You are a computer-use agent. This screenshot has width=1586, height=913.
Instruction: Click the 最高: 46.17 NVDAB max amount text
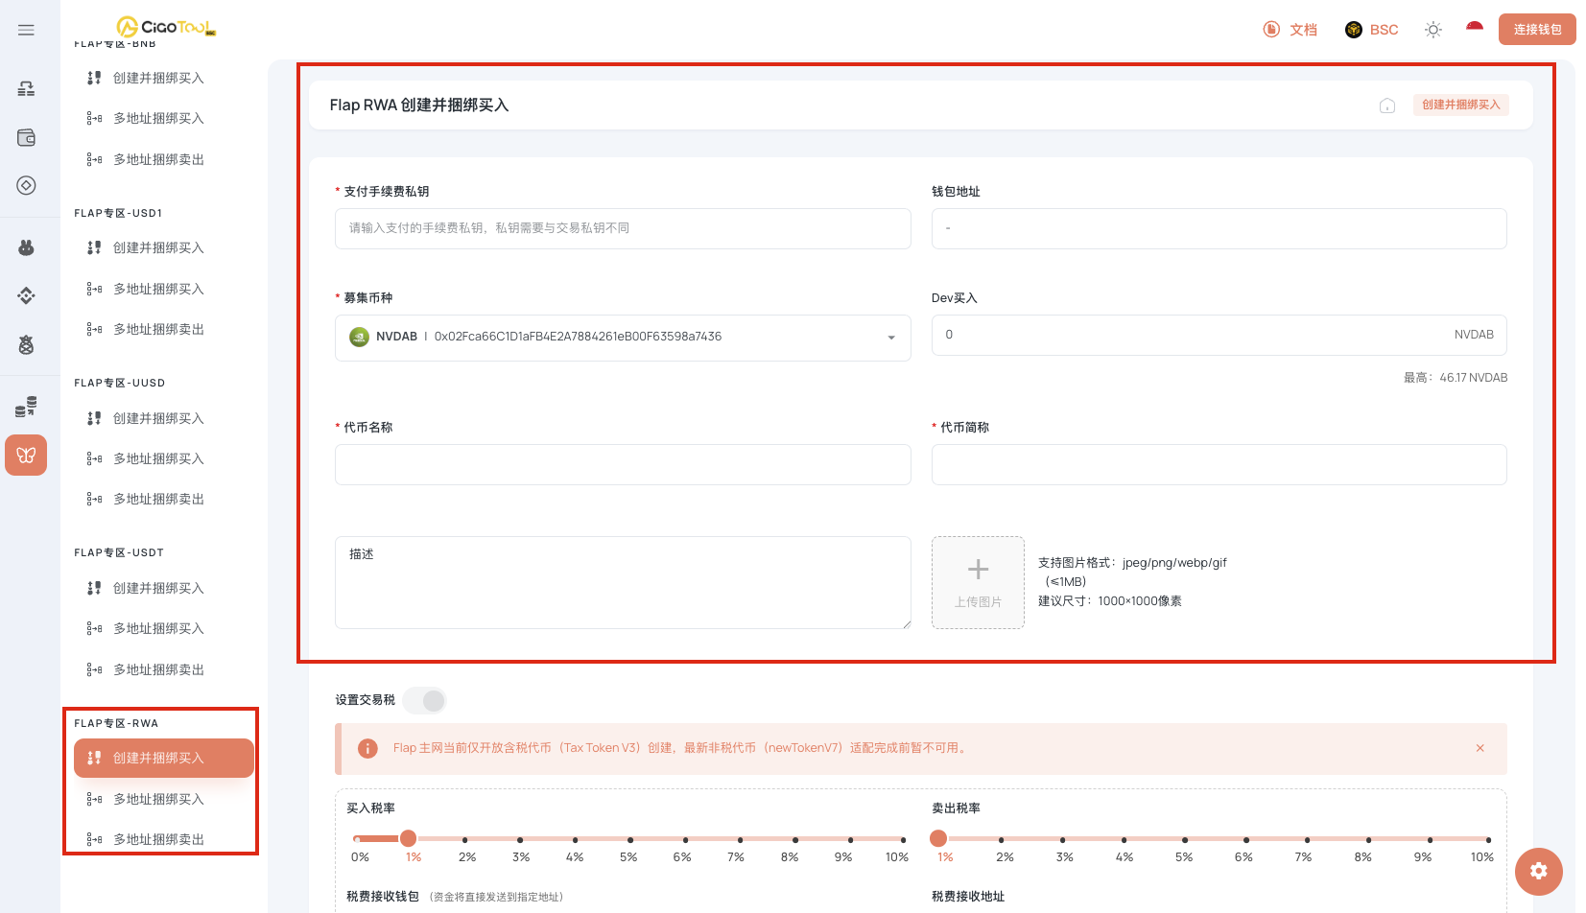pos(1456,378)
